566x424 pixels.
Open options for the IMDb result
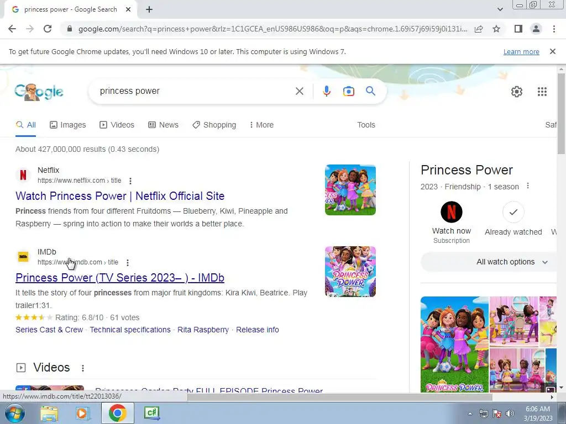coord(128,262)
